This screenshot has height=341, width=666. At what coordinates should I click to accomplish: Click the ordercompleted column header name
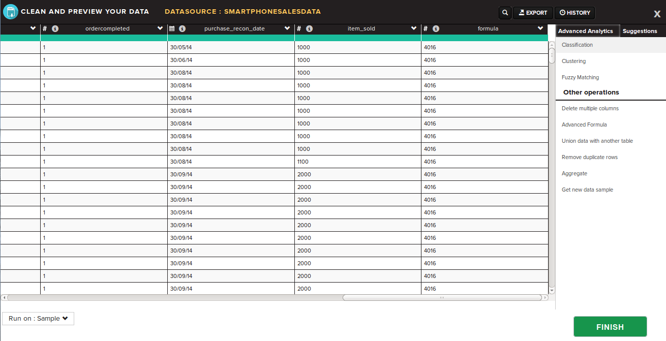coord(107,28)
